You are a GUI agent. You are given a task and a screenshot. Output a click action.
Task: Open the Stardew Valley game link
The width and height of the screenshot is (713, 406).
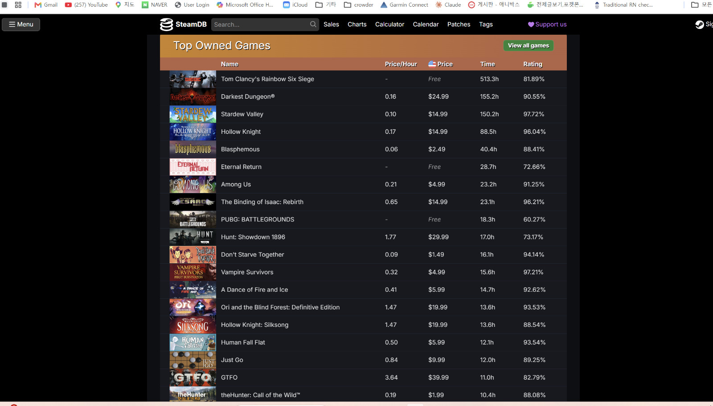(242, 114)
